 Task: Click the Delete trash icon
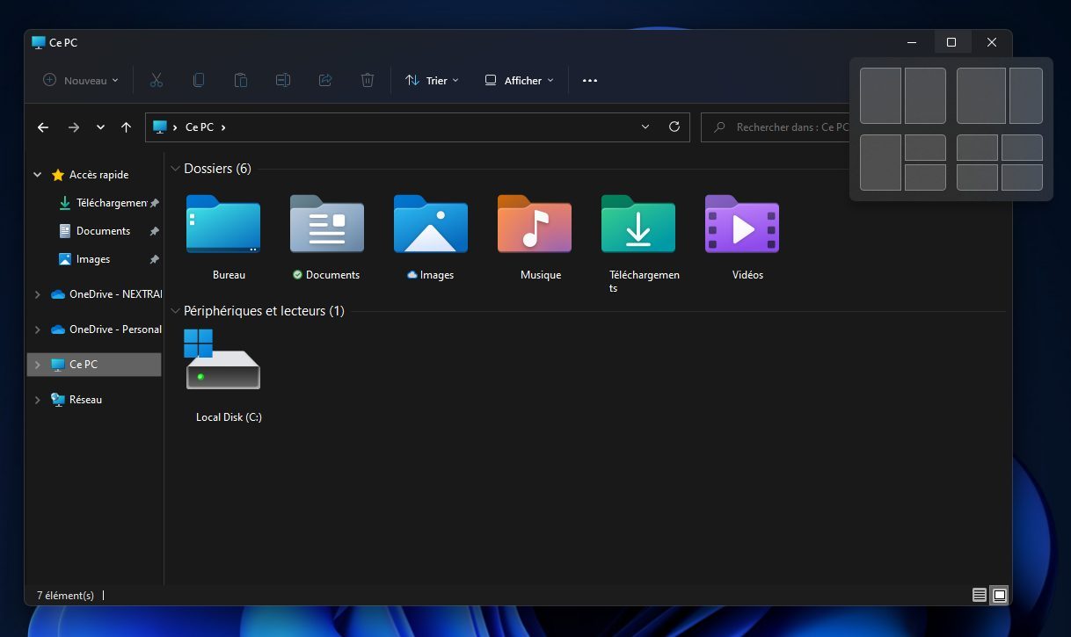(368, 80)
